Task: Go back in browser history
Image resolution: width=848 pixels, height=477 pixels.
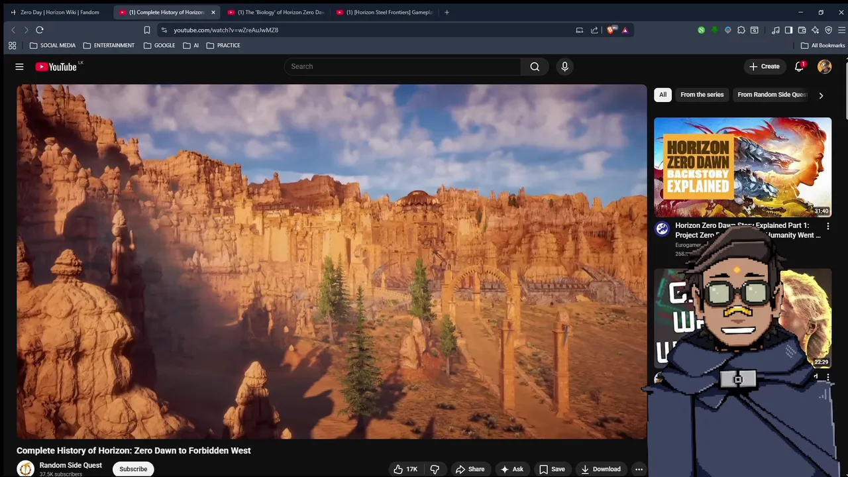Action: [13, 30]
